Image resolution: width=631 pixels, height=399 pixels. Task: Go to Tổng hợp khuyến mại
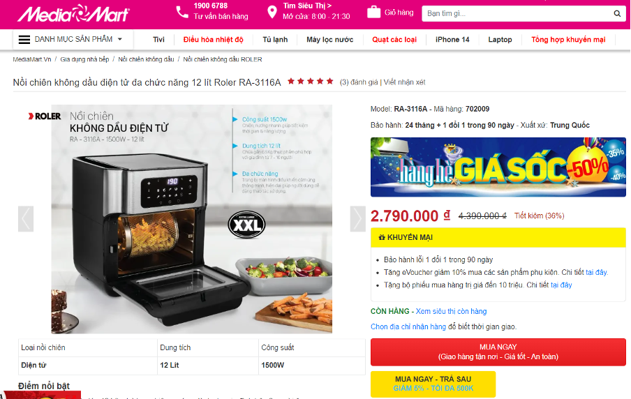568,40
